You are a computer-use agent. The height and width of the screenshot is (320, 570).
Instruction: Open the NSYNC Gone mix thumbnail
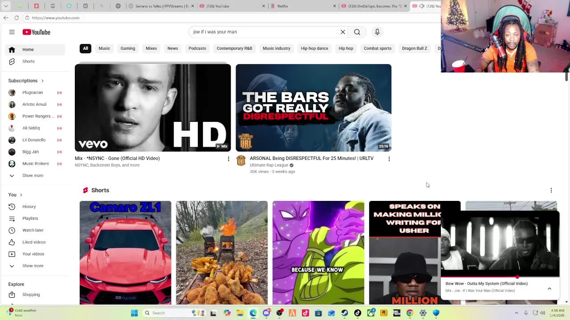coord(153,108)
